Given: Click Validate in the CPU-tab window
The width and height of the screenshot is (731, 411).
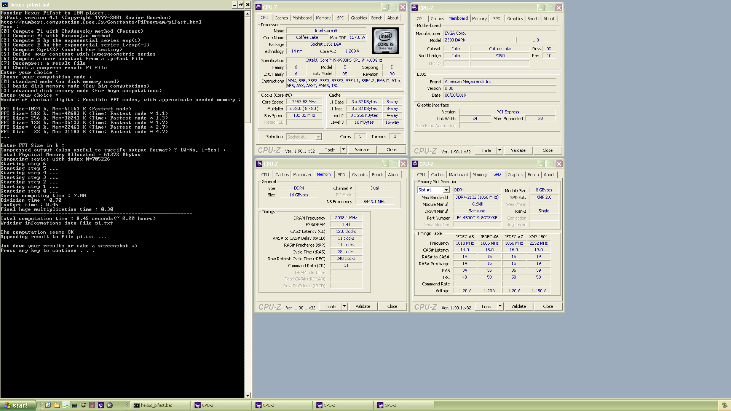Looking at the screenshot, I should pos(362,150).
